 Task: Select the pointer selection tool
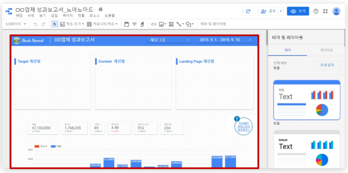(x=55, y=24)
